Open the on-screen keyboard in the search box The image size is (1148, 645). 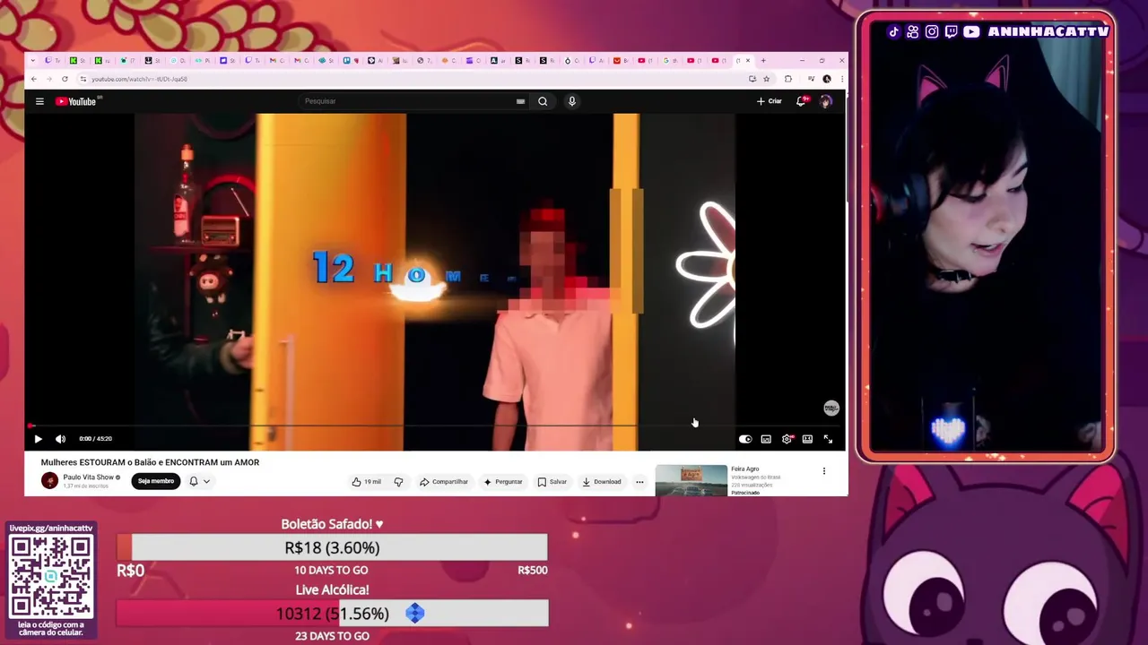tap(520, 101)
